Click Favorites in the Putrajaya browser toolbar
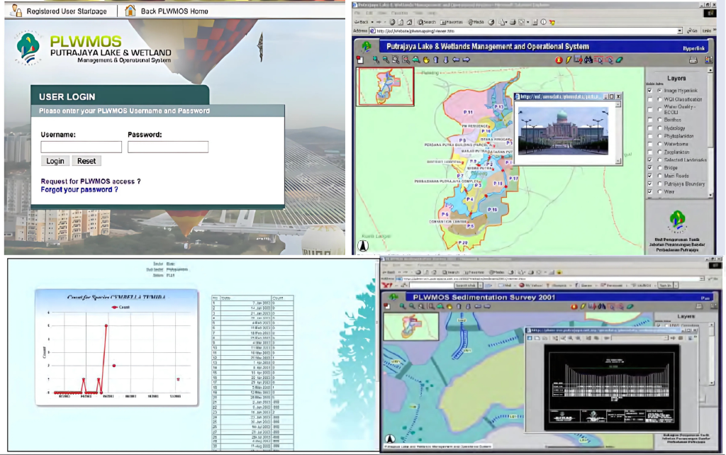The height and width of the screenshot is (455, 726). tap(452, 22)
